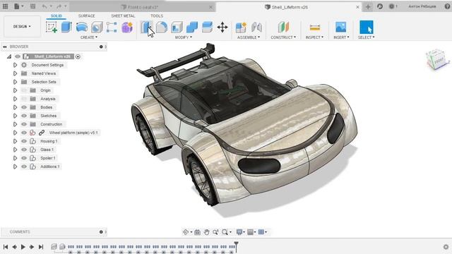Toggle visibility of Sketches folder

tap(24, 116)
